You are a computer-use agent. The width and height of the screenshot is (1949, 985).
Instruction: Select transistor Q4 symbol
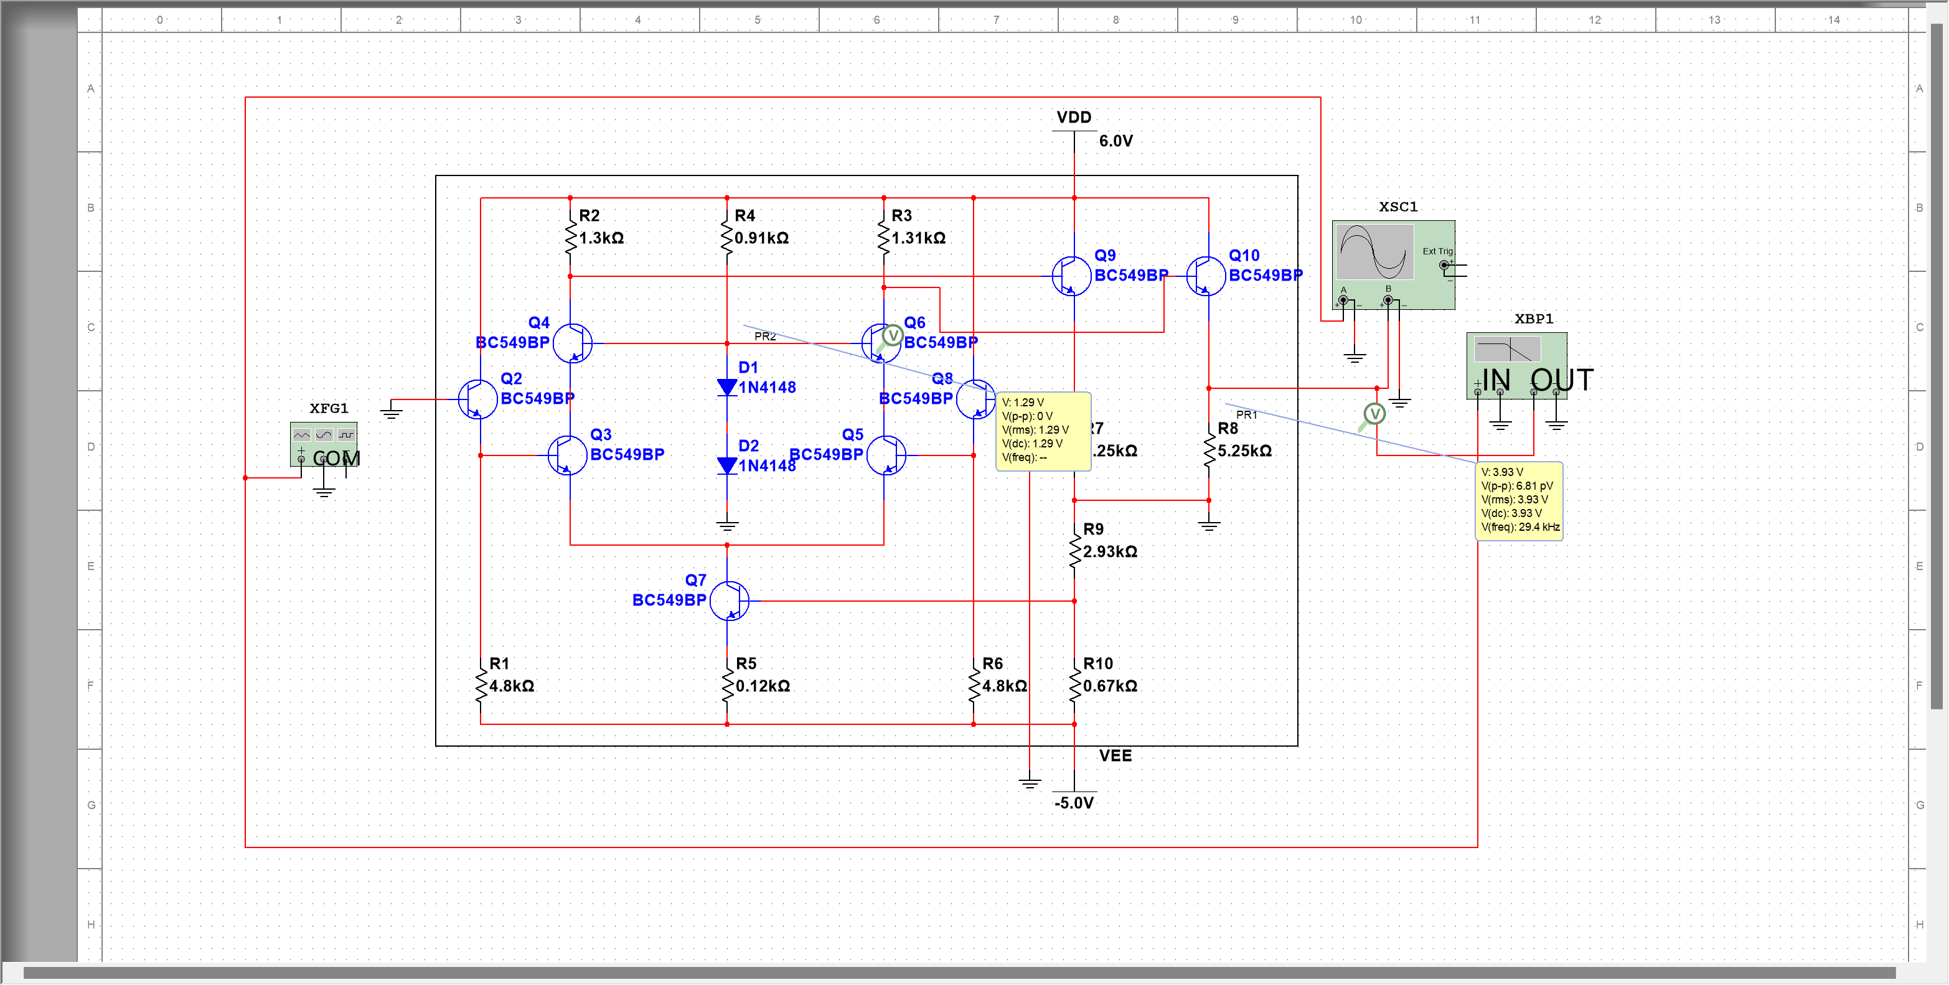573,343
